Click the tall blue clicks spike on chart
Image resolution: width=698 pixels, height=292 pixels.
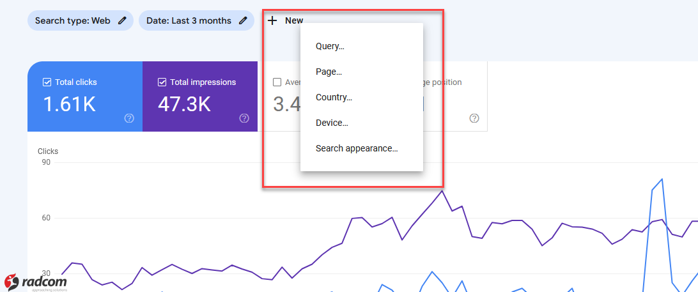click(661, 180)
